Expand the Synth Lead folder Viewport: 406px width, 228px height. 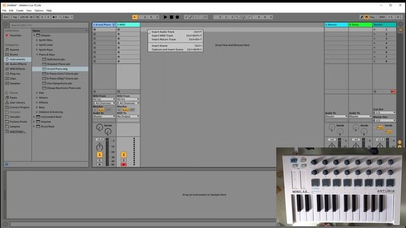point(37,45)
